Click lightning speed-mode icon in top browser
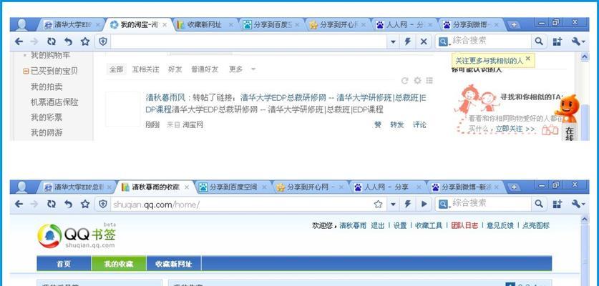This screenshot has width=599, height=286. [x=408, y=41]
